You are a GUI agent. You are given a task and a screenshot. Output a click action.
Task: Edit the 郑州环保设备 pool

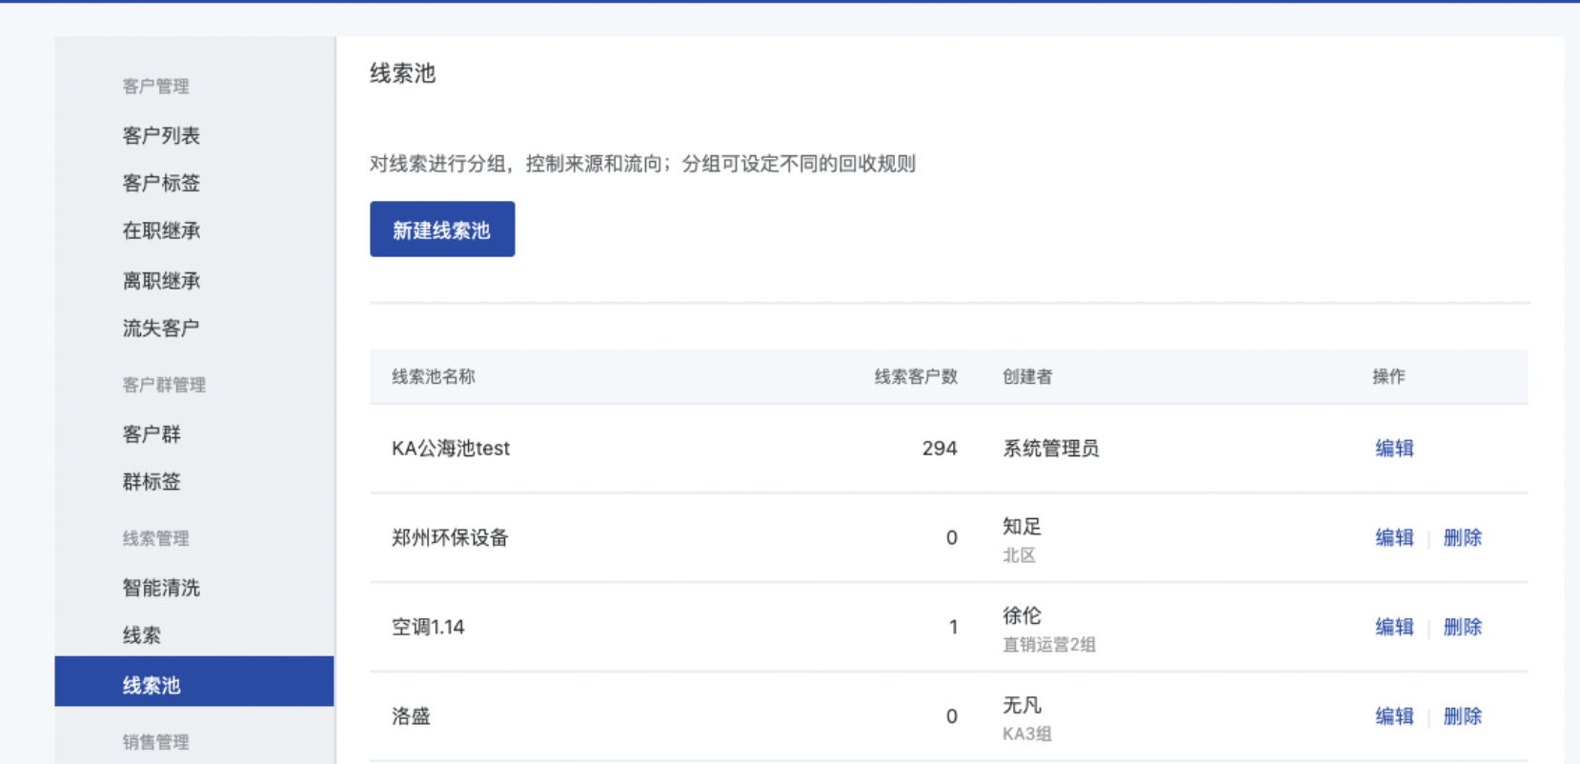[1394, 537]
